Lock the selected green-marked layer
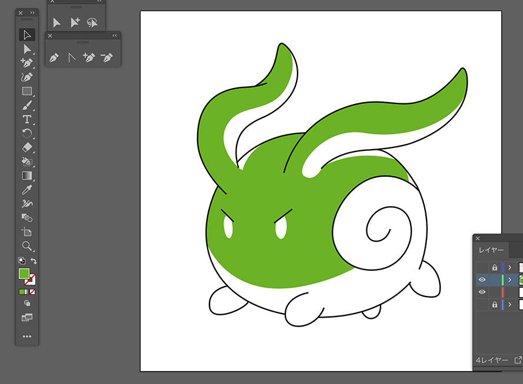 [495, 280]
